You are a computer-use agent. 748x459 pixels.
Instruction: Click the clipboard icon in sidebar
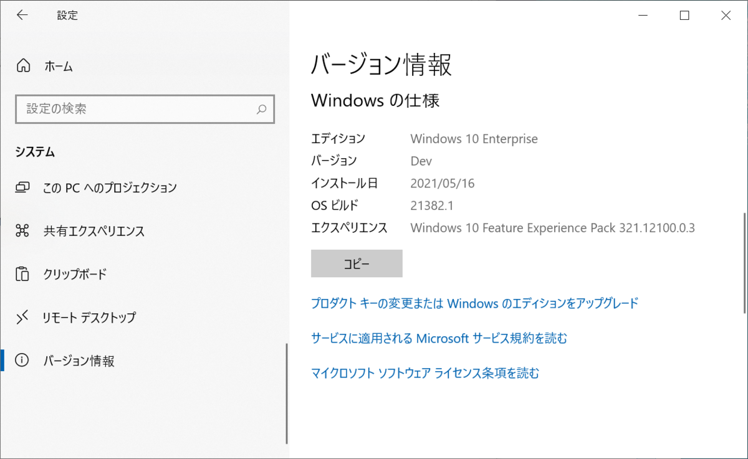click(23, 274)
